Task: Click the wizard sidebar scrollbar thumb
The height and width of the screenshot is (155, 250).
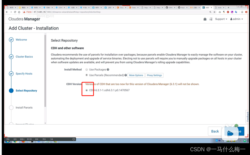Action: [x=45, y=71]
